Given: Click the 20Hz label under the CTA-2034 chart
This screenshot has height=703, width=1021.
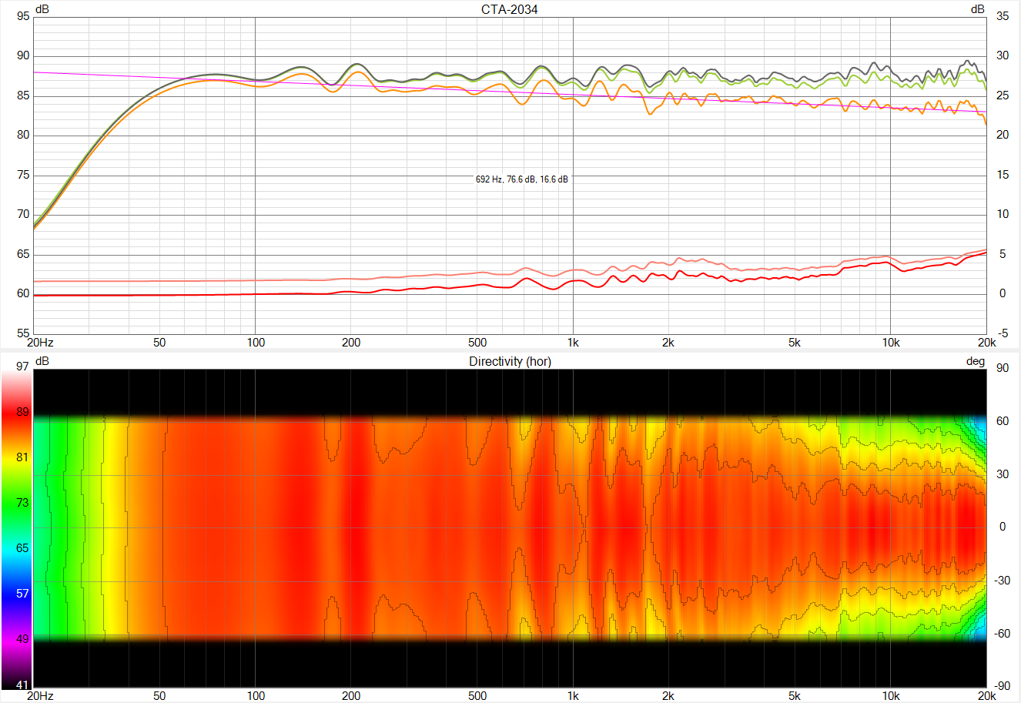Looking at the screenshot, I should pos(41,343).
